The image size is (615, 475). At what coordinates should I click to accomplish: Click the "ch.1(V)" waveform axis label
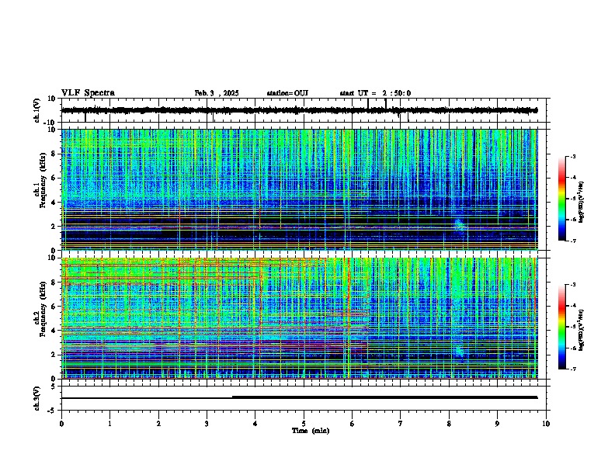point(37,110)
